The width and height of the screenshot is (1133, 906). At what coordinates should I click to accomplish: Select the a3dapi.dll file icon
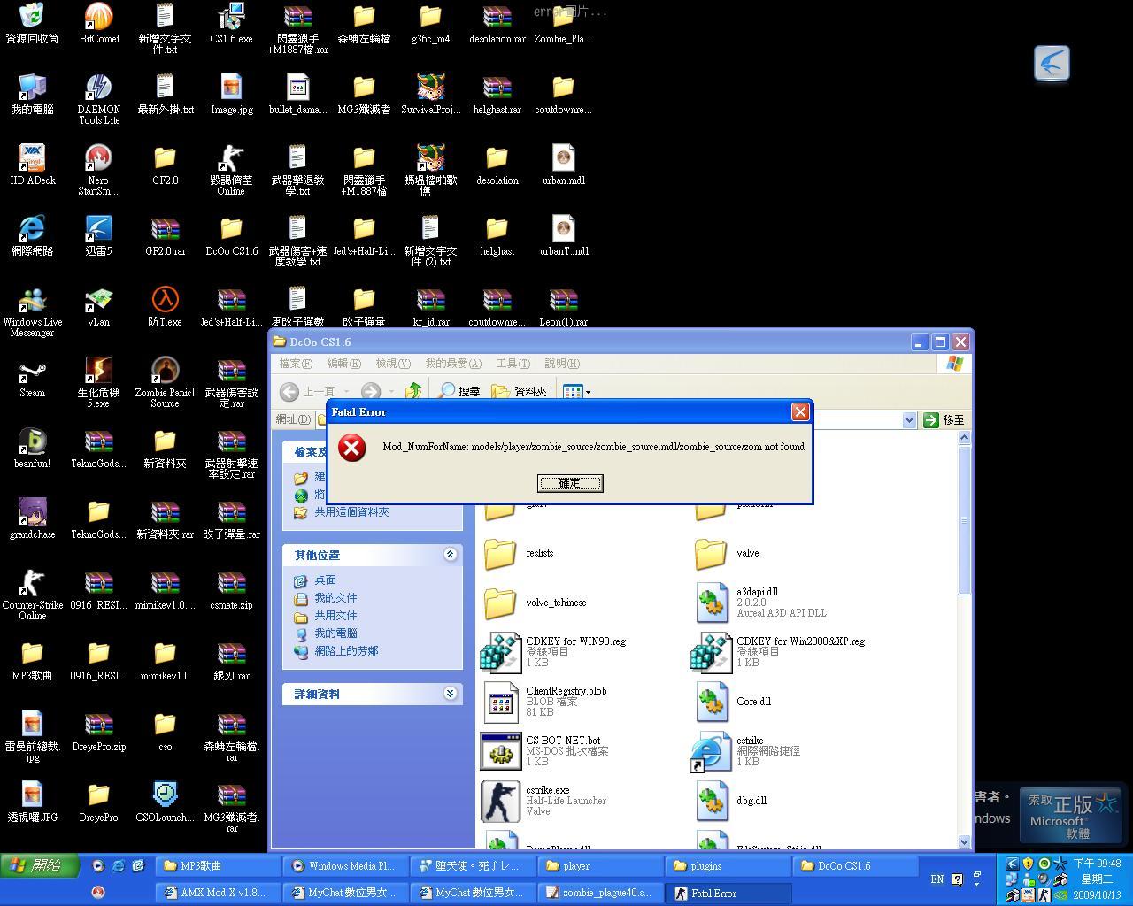point(712,603)
